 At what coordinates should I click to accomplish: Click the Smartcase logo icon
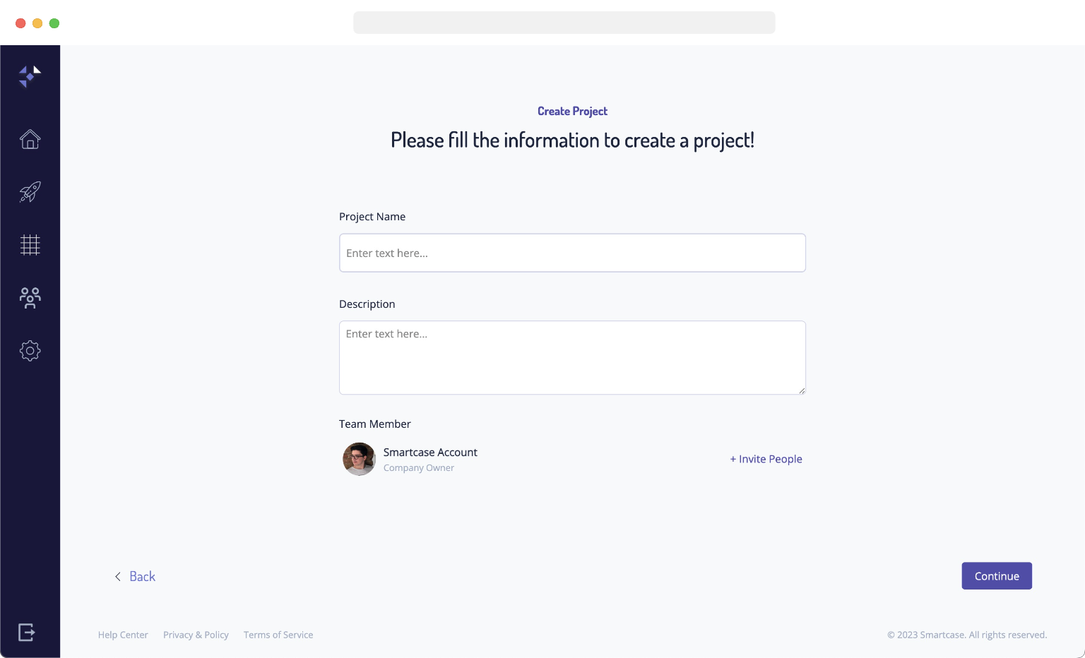coord(30,76)
